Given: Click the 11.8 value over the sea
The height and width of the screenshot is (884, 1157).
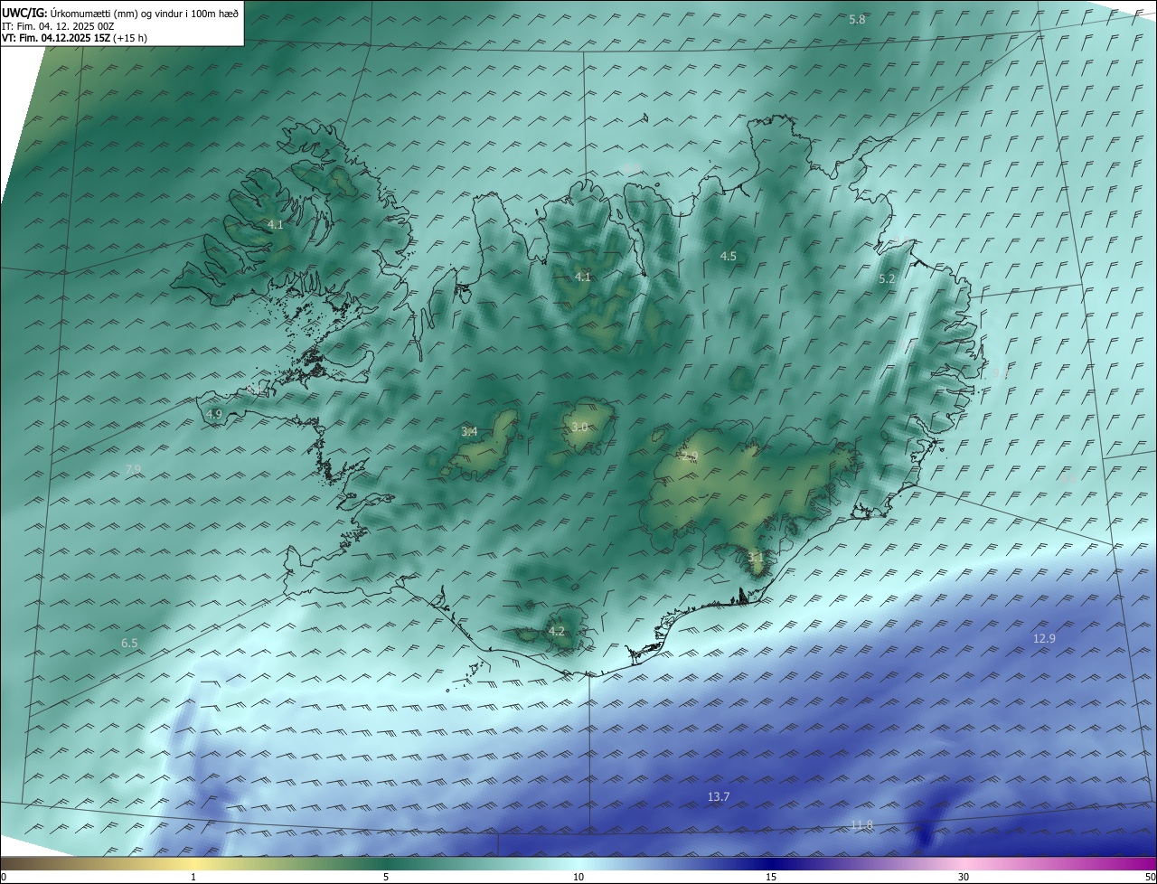Looking at the screenshot, I should pyautogui.click(x=862, y=824).
